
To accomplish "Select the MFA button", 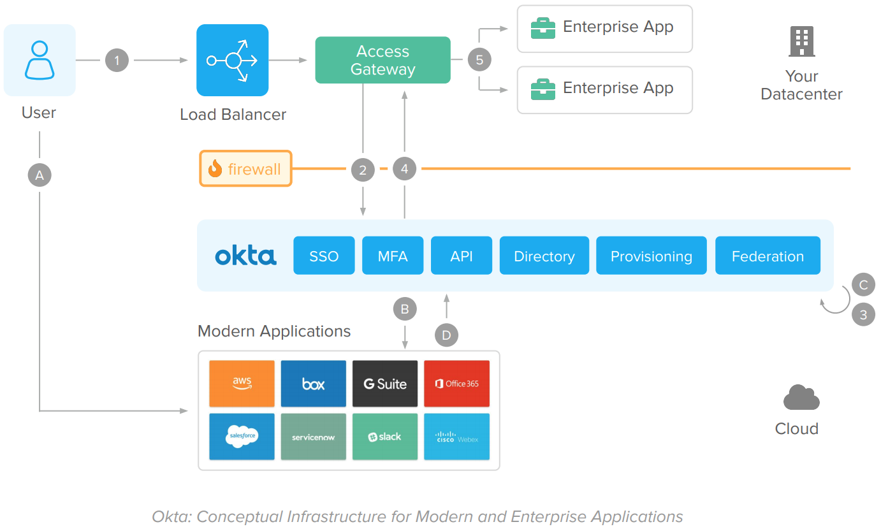I will coord(393,256).
